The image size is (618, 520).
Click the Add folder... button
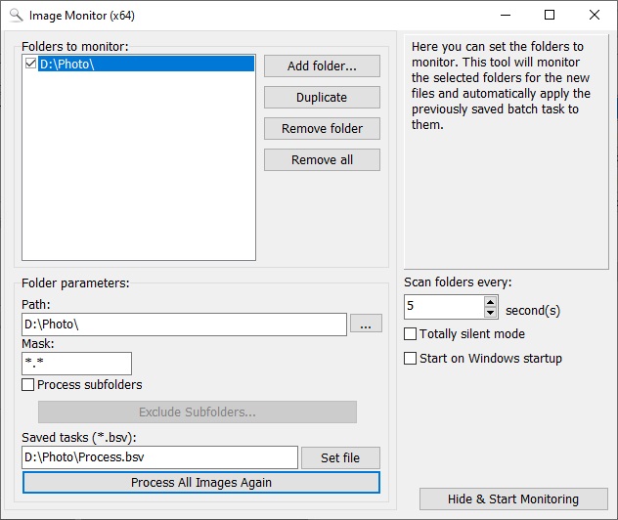point(322,66)
